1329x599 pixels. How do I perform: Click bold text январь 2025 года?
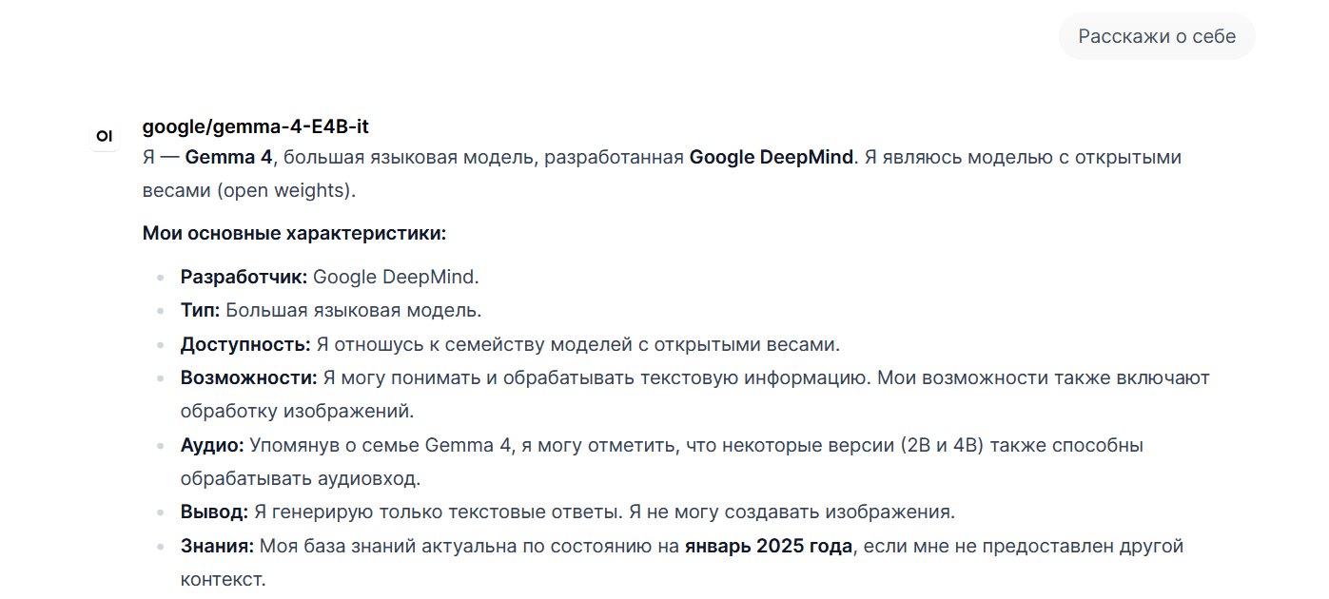[x=769, y=547]
